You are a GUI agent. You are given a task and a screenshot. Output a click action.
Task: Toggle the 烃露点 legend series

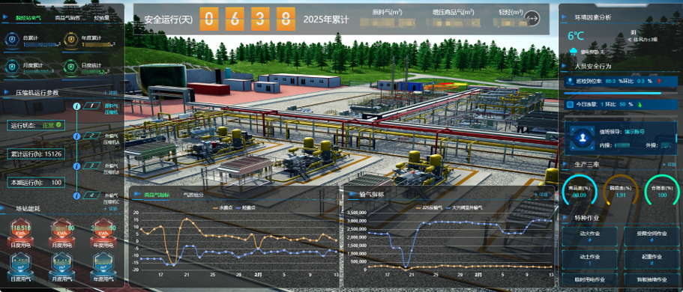(246, 207)
